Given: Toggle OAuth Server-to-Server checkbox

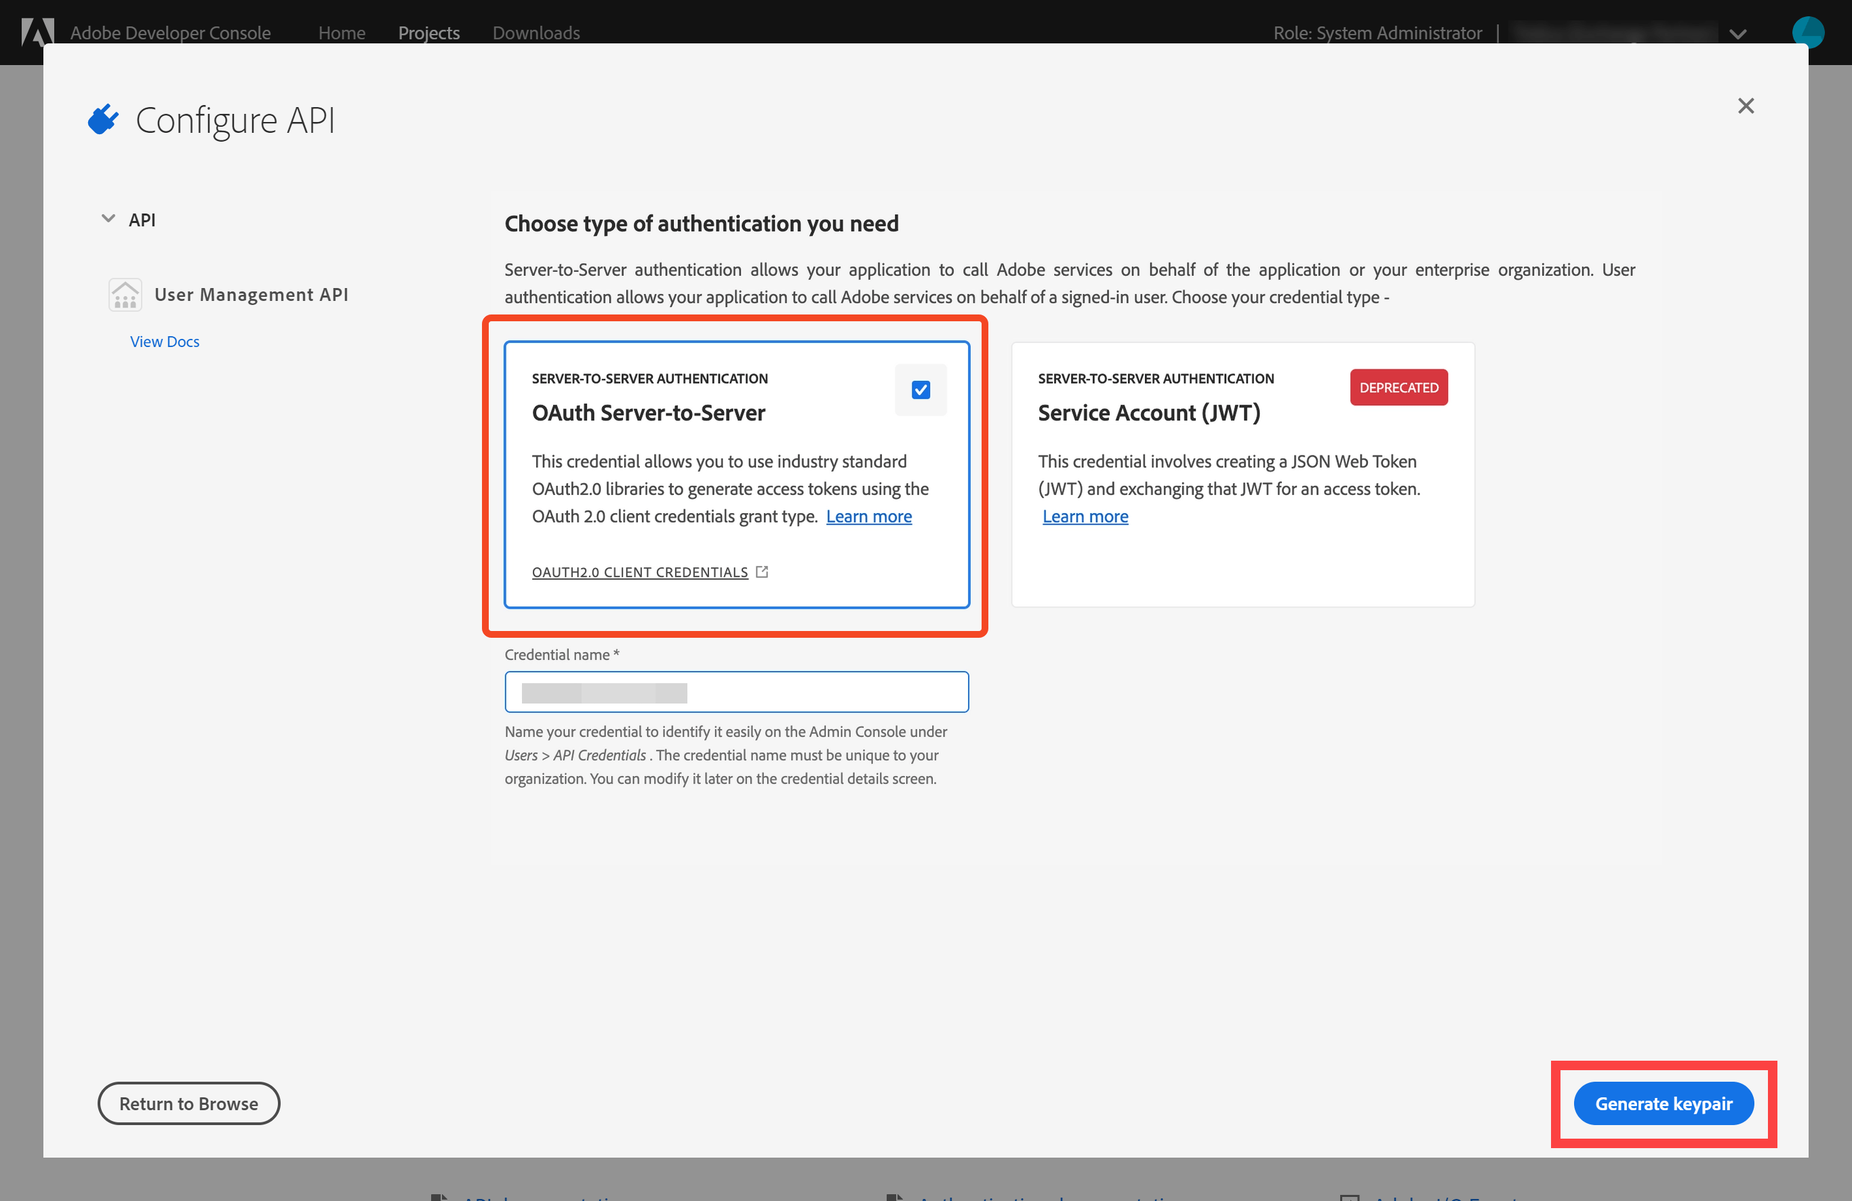Looking at the screenshot, I should (921, 390).
